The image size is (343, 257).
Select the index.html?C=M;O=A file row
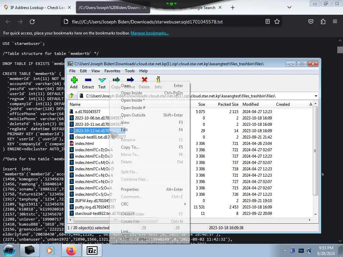tap(94, 162)
